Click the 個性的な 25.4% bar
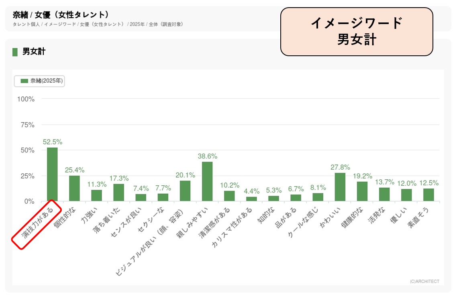The image size is (457, 300). point(74,189)
